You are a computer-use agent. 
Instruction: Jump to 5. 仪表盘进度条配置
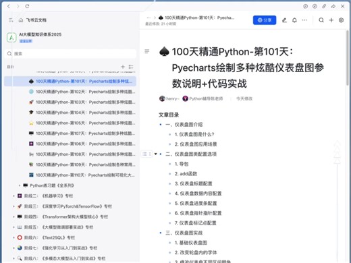click(196, 204)
